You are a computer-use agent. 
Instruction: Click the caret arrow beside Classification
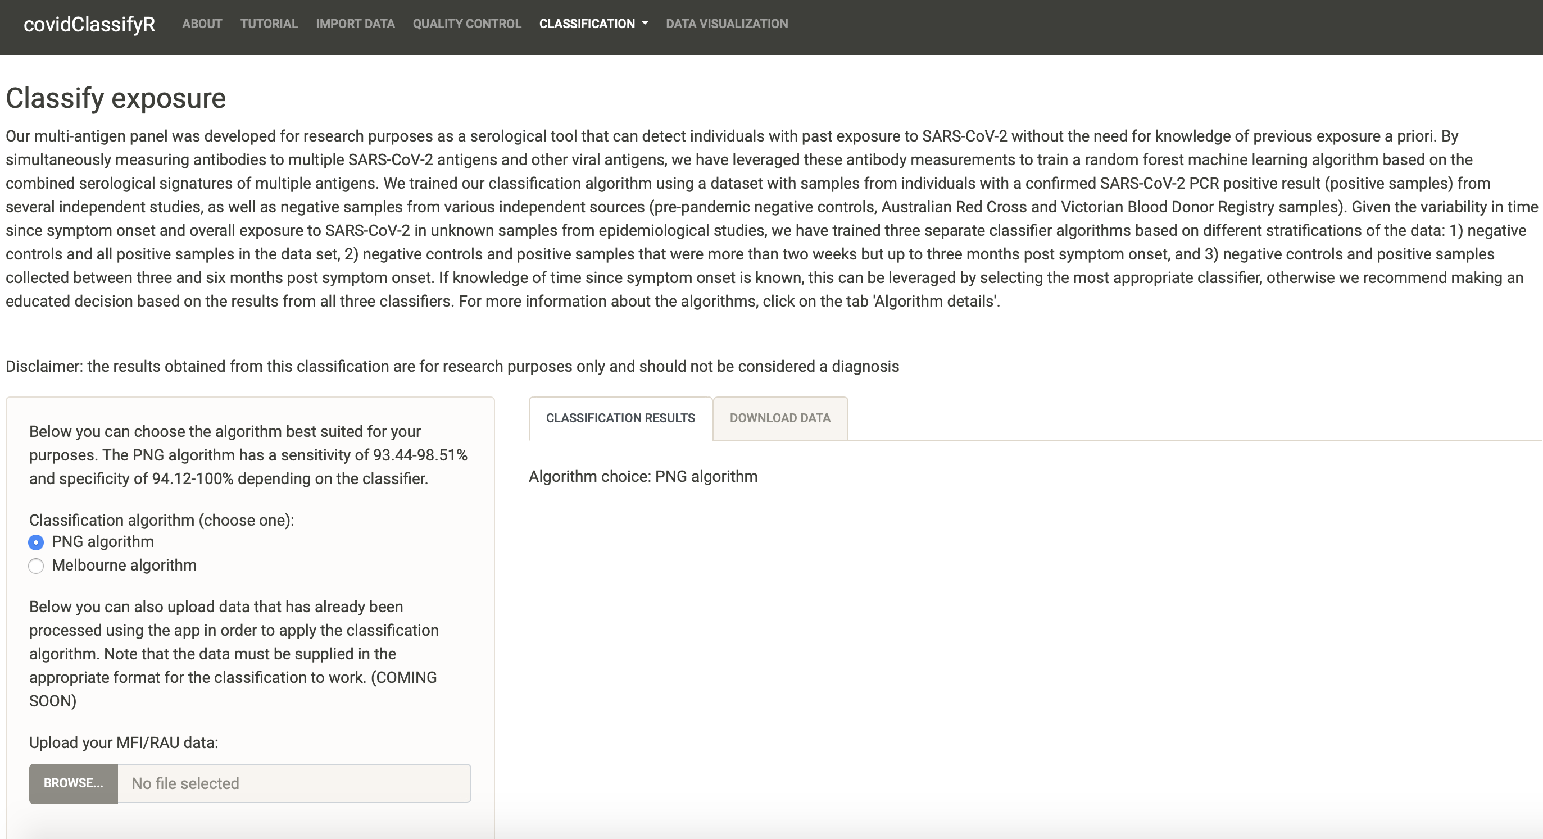pos(645,24)
